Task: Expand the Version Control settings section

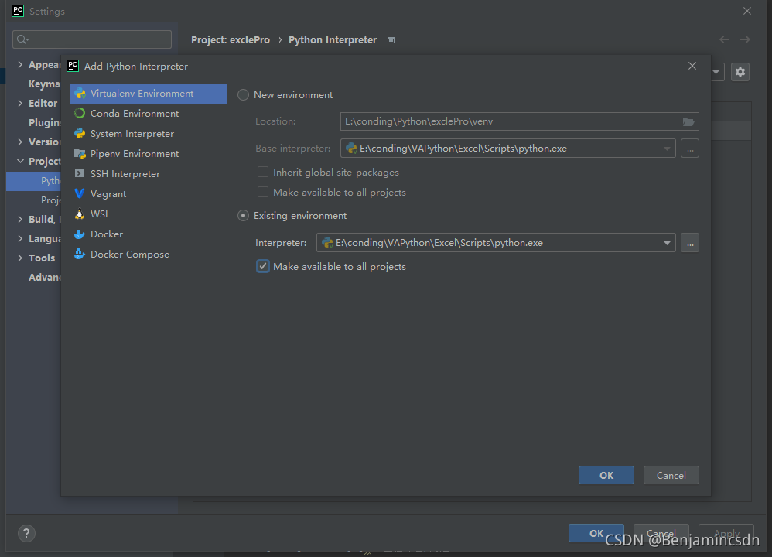Action: point(20,142)
